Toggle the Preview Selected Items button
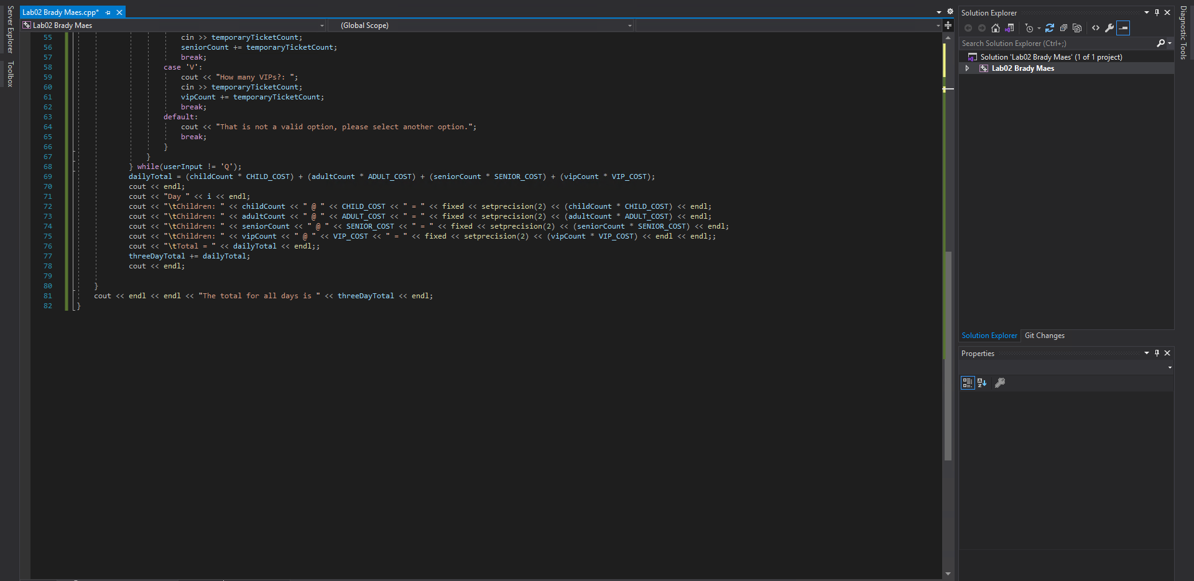This screenshot has height=581, width=1194. tap(1123, 28)
